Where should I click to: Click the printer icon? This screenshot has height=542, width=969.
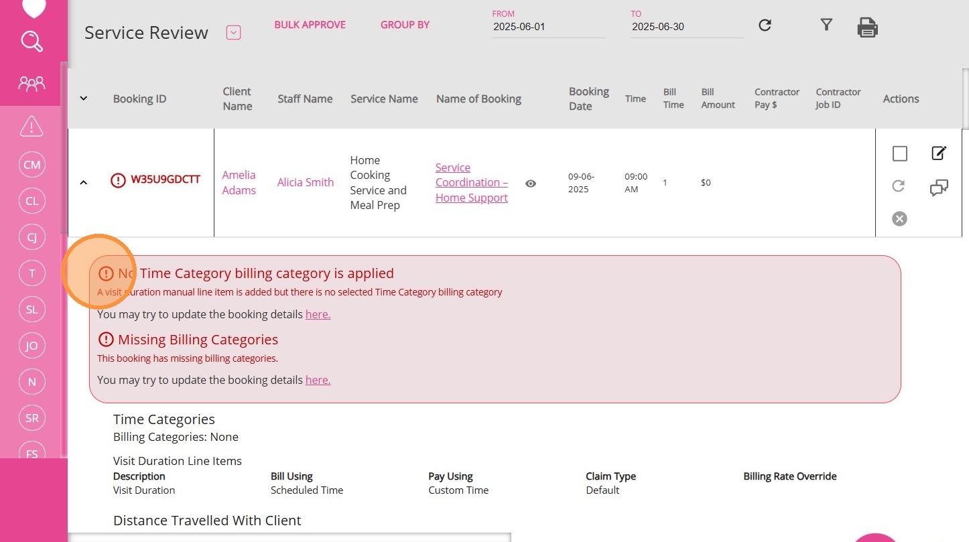coord(867,27)
